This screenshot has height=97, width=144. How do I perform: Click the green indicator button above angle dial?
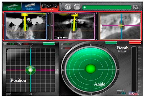point(111,43)
